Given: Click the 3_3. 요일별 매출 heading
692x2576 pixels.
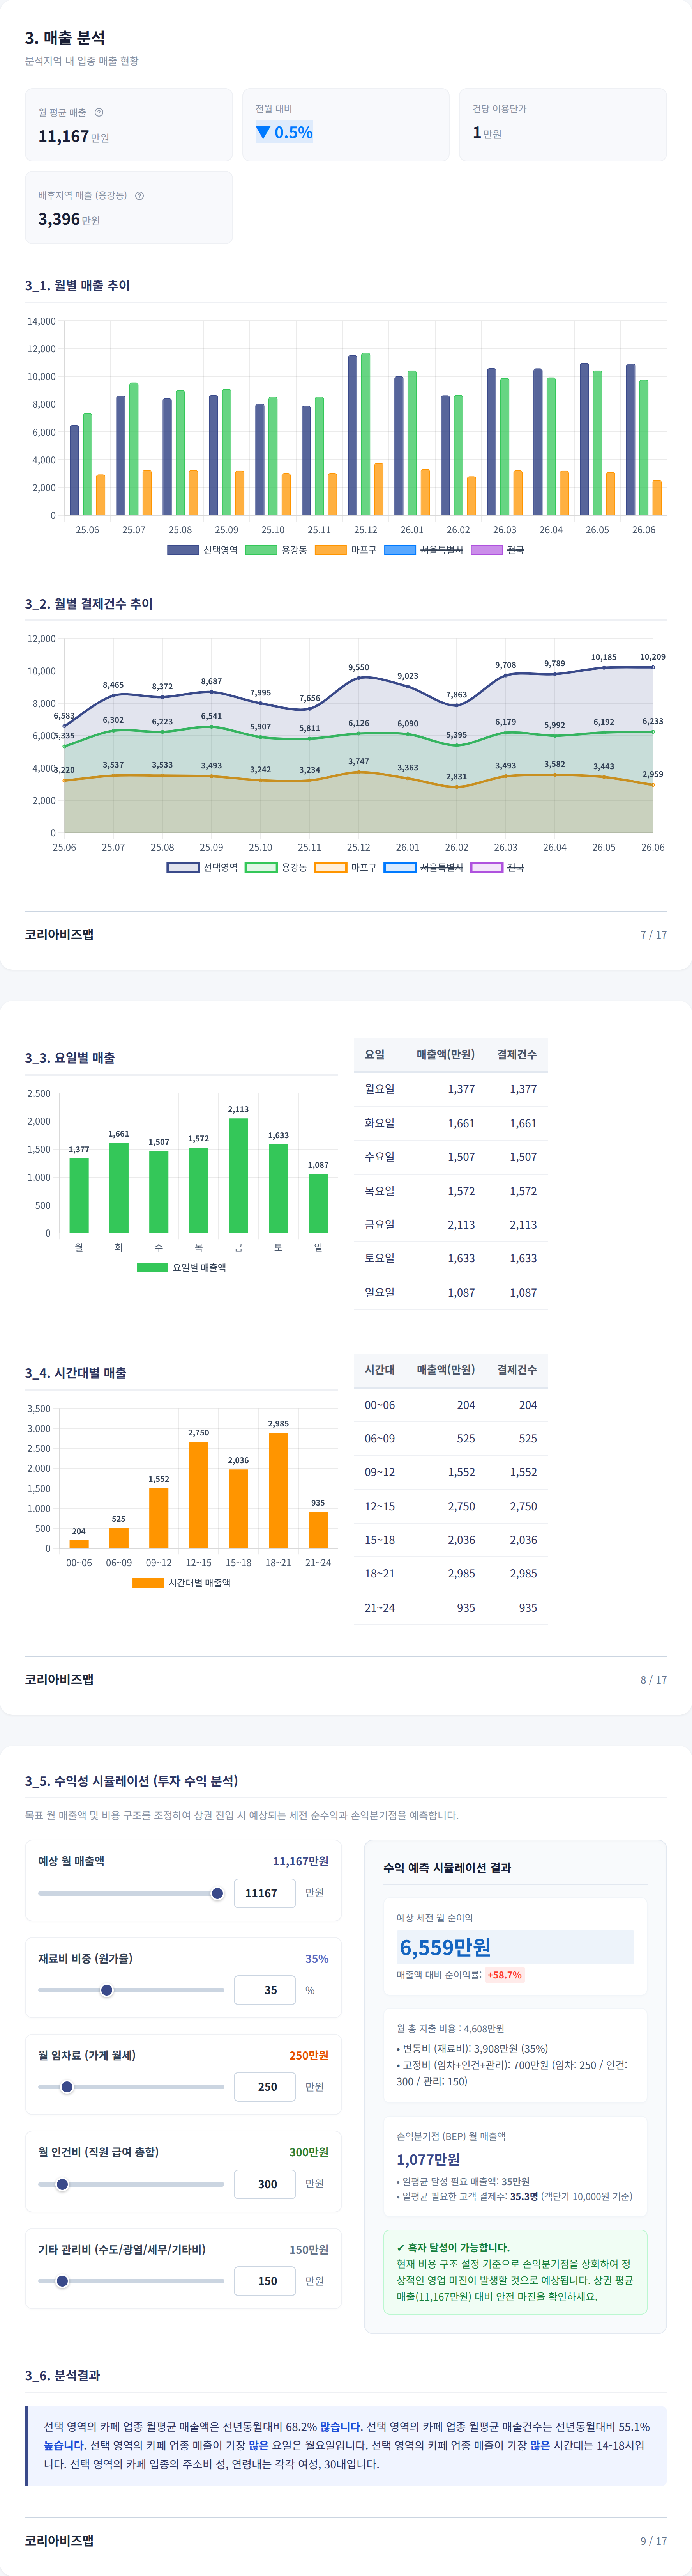Looking at the screenshot, I should 70,1058.
